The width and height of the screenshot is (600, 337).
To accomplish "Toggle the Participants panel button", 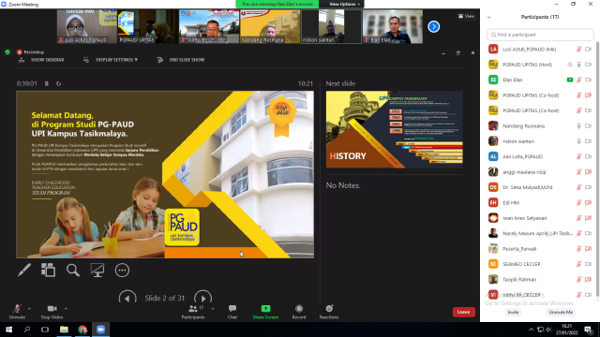I will click(193, 312).
